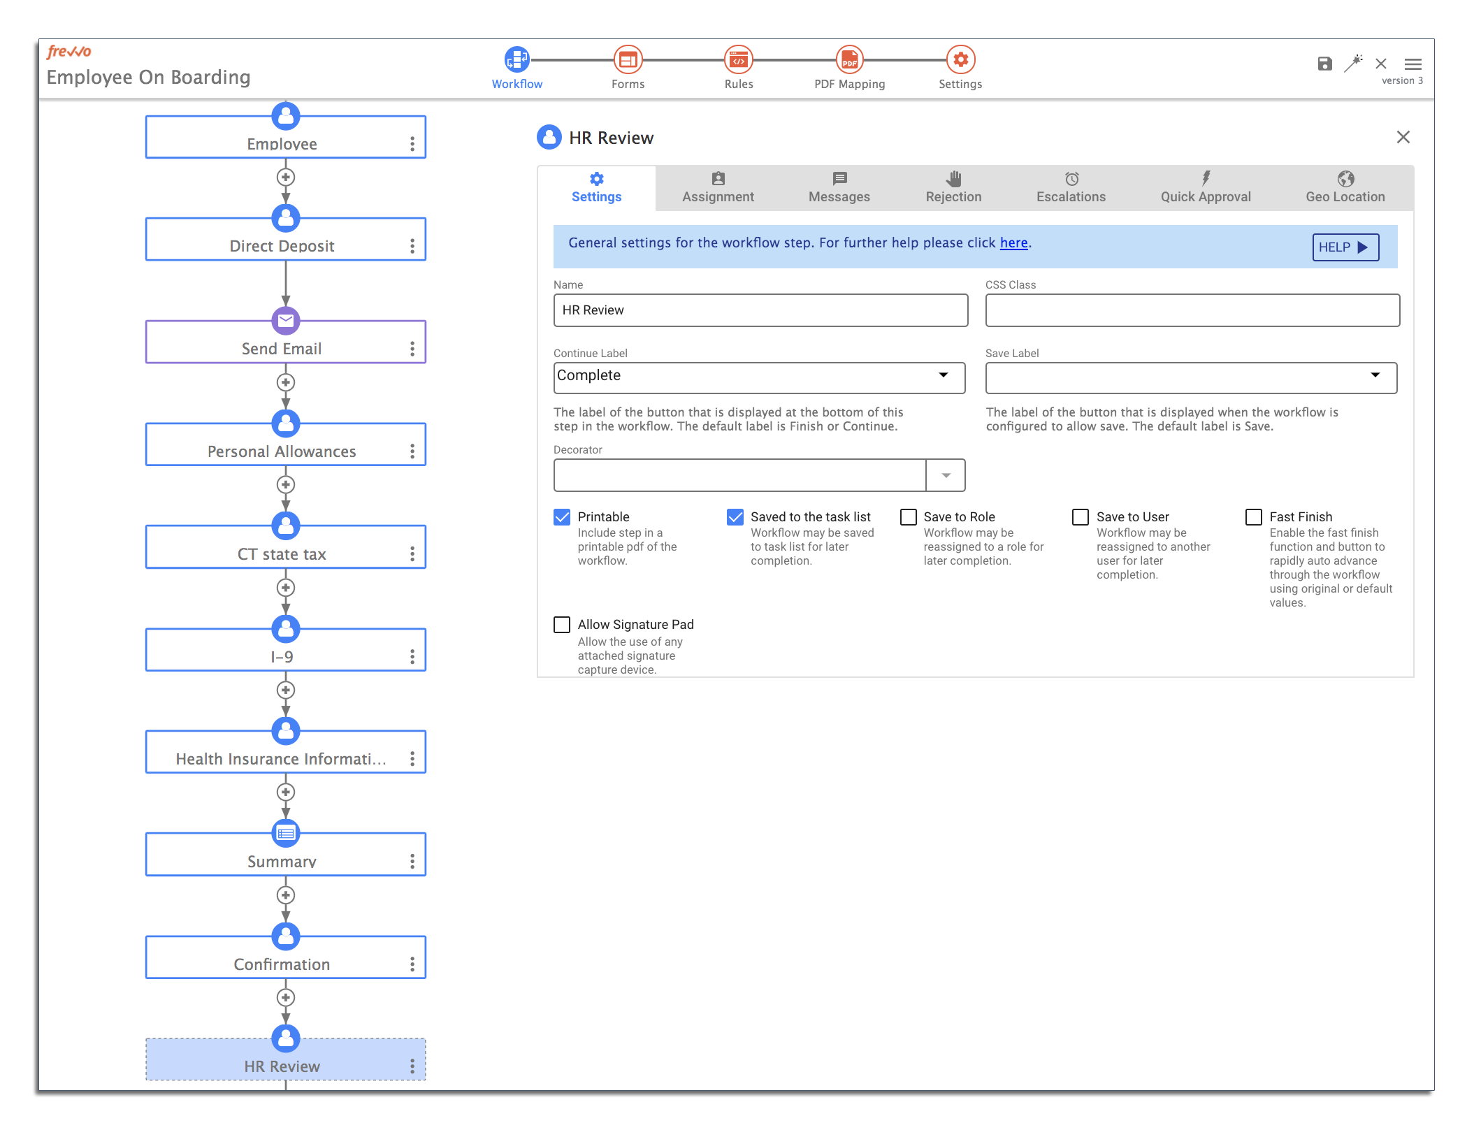This screenshot has height=1130, width=1474.
Task: Click the Health Insurance step user icon
Action: tap(286, 731)
